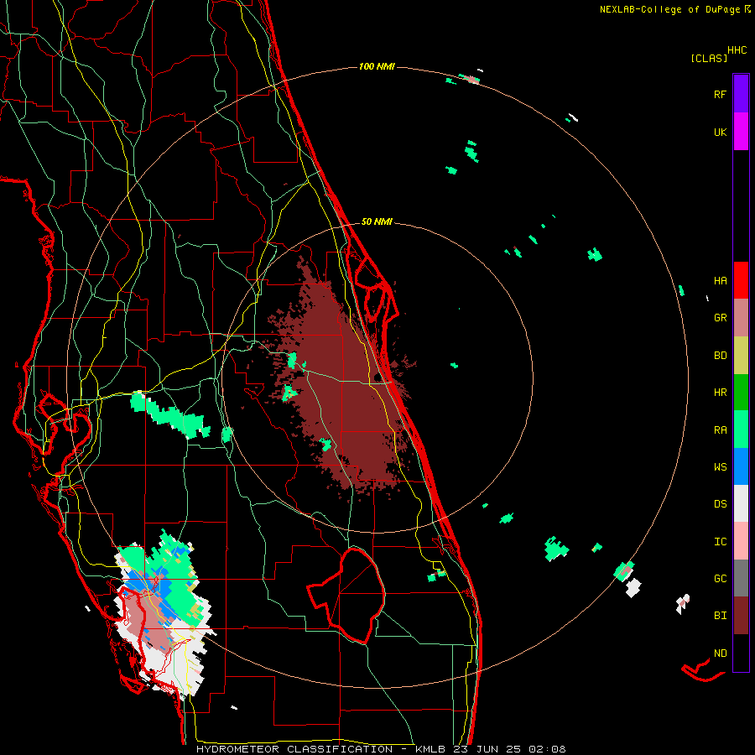Select the GC ground clutter gray swatch

pyautogui.click(x=741, y=578)
